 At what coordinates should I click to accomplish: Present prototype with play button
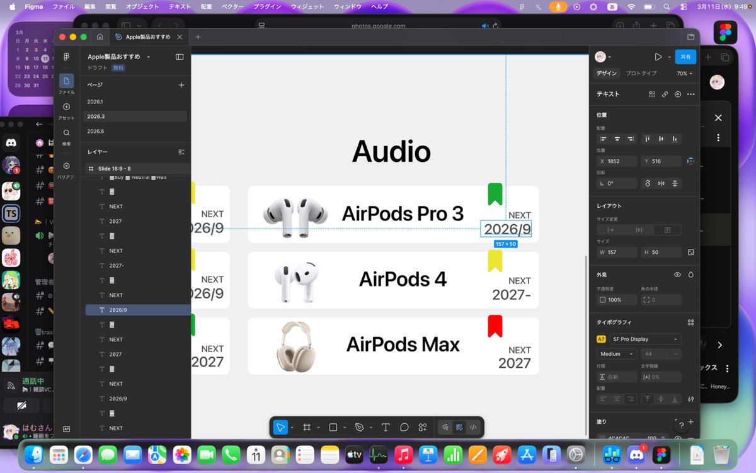[658, 57]
